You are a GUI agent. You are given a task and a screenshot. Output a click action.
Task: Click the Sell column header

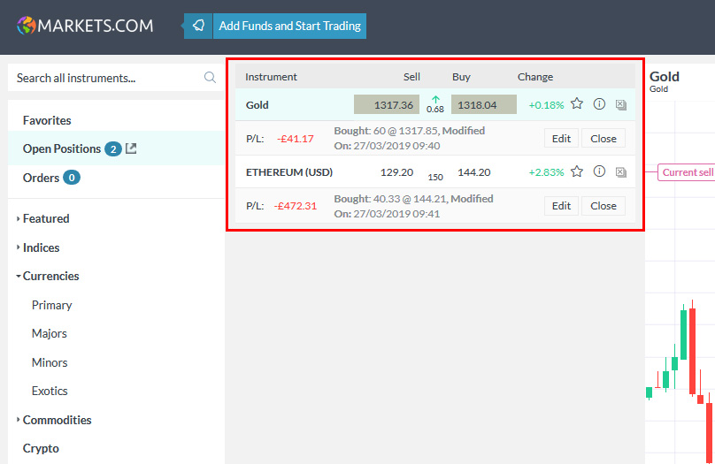pyautogui.click(x=411, y=77)
